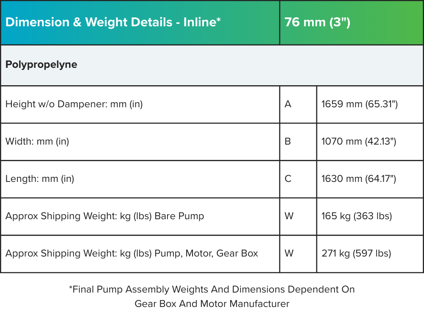Select the Pump, Motor, Gear Box weight label
424x318 pixels.
(x=132, y=254)
